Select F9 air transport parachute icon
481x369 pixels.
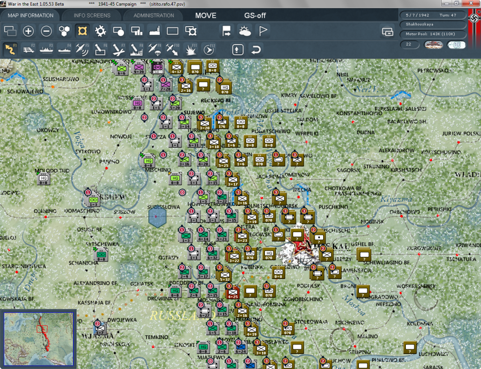click(x=155, y=49)
